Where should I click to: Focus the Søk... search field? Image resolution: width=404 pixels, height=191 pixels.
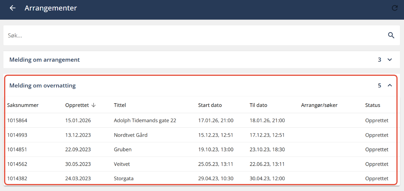201,35
